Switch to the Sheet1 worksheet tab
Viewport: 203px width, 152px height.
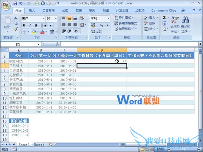coord(39,145)
